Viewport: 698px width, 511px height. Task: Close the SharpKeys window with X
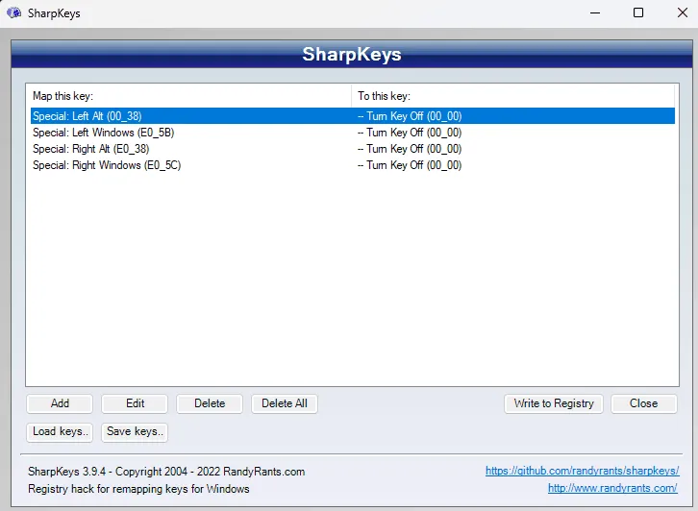[x=682, y=12]
